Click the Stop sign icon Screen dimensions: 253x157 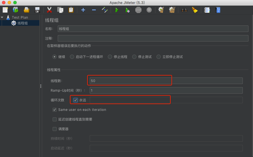(138, 10)
